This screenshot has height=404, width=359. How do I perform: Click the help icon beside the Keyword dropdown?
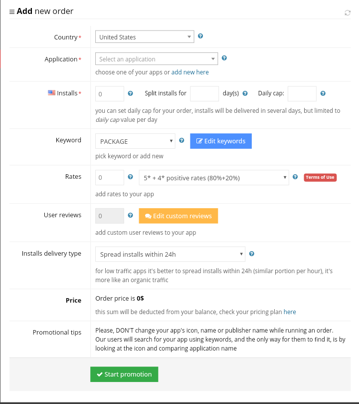(181, 141)
